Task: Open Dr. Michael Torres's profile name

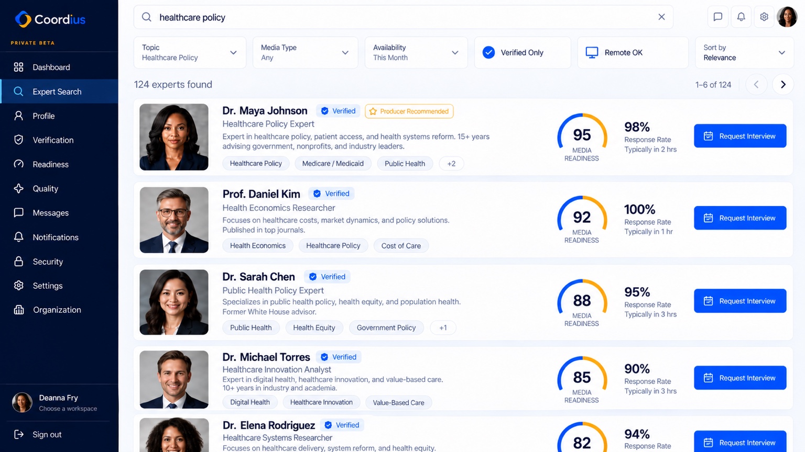Action: tap(266, 357)
